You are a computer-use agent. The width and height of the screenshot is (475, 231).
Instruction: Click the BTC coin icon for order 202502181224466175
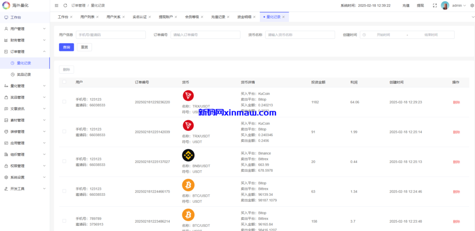click(188, 185)
